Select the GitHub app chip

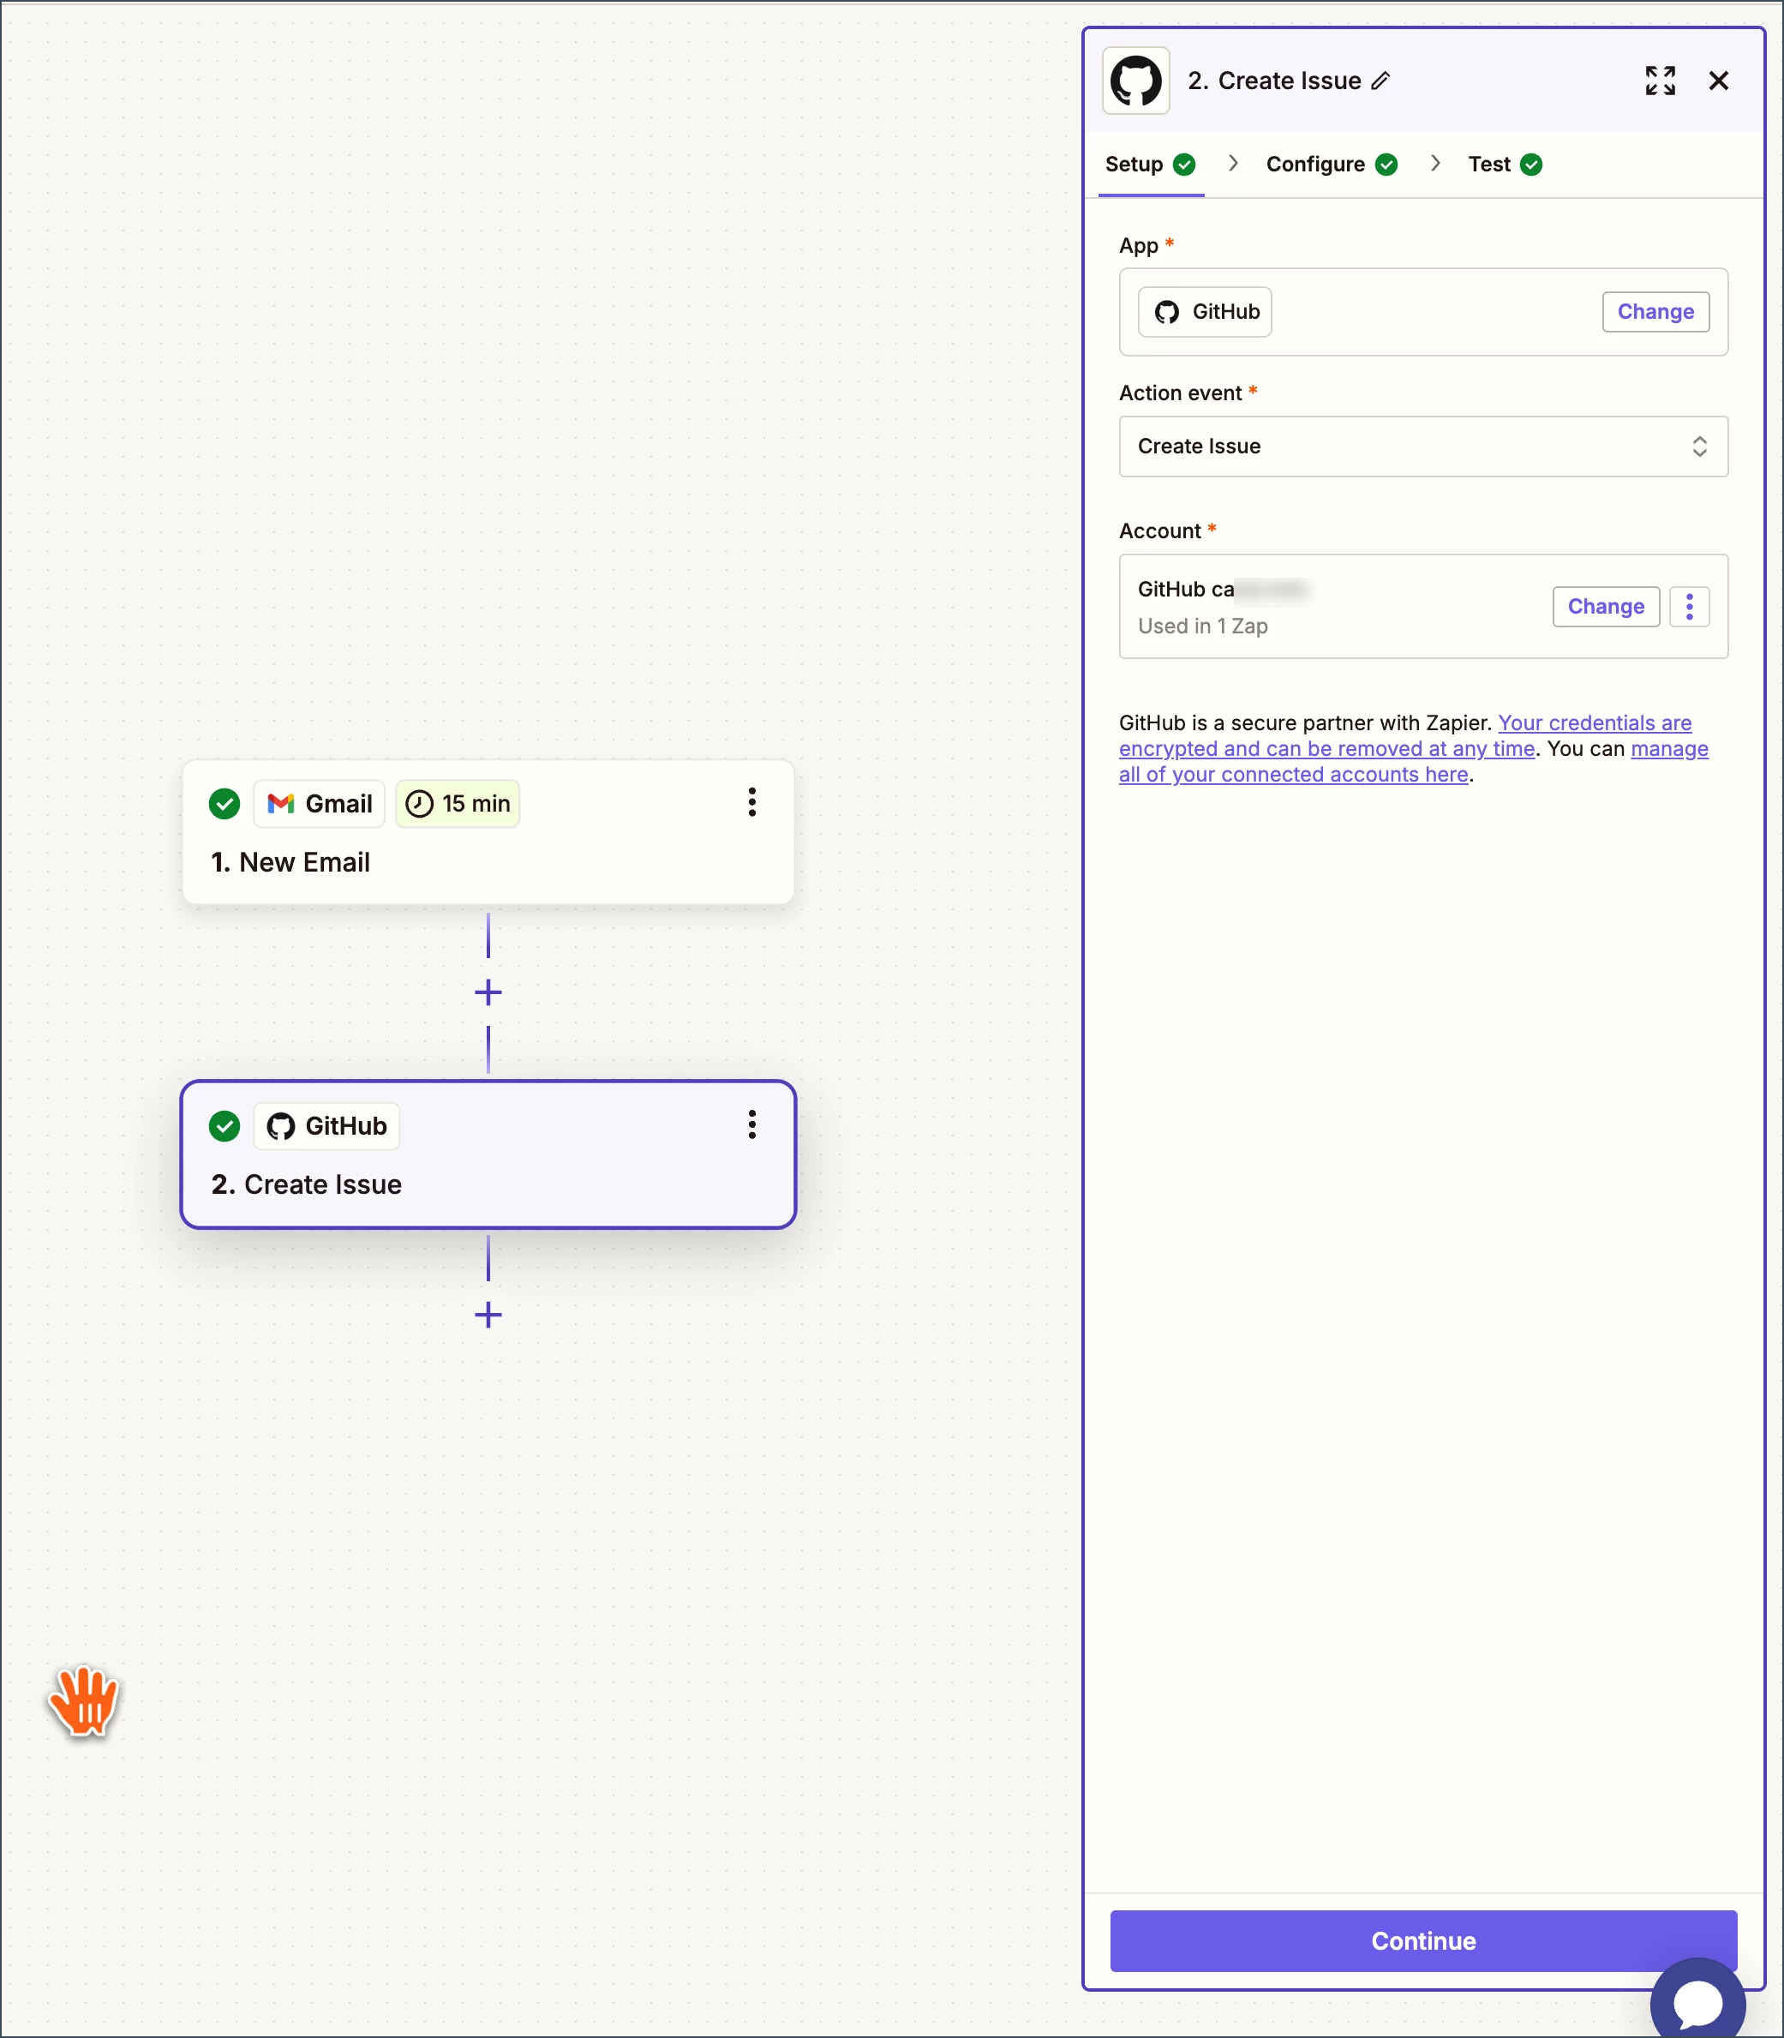(1205, 312)
